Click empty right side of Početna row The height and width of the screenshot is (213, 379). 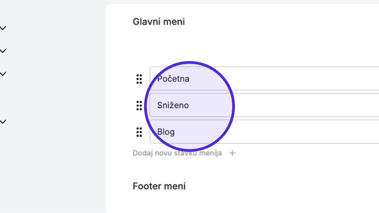[x=314, y=78]
